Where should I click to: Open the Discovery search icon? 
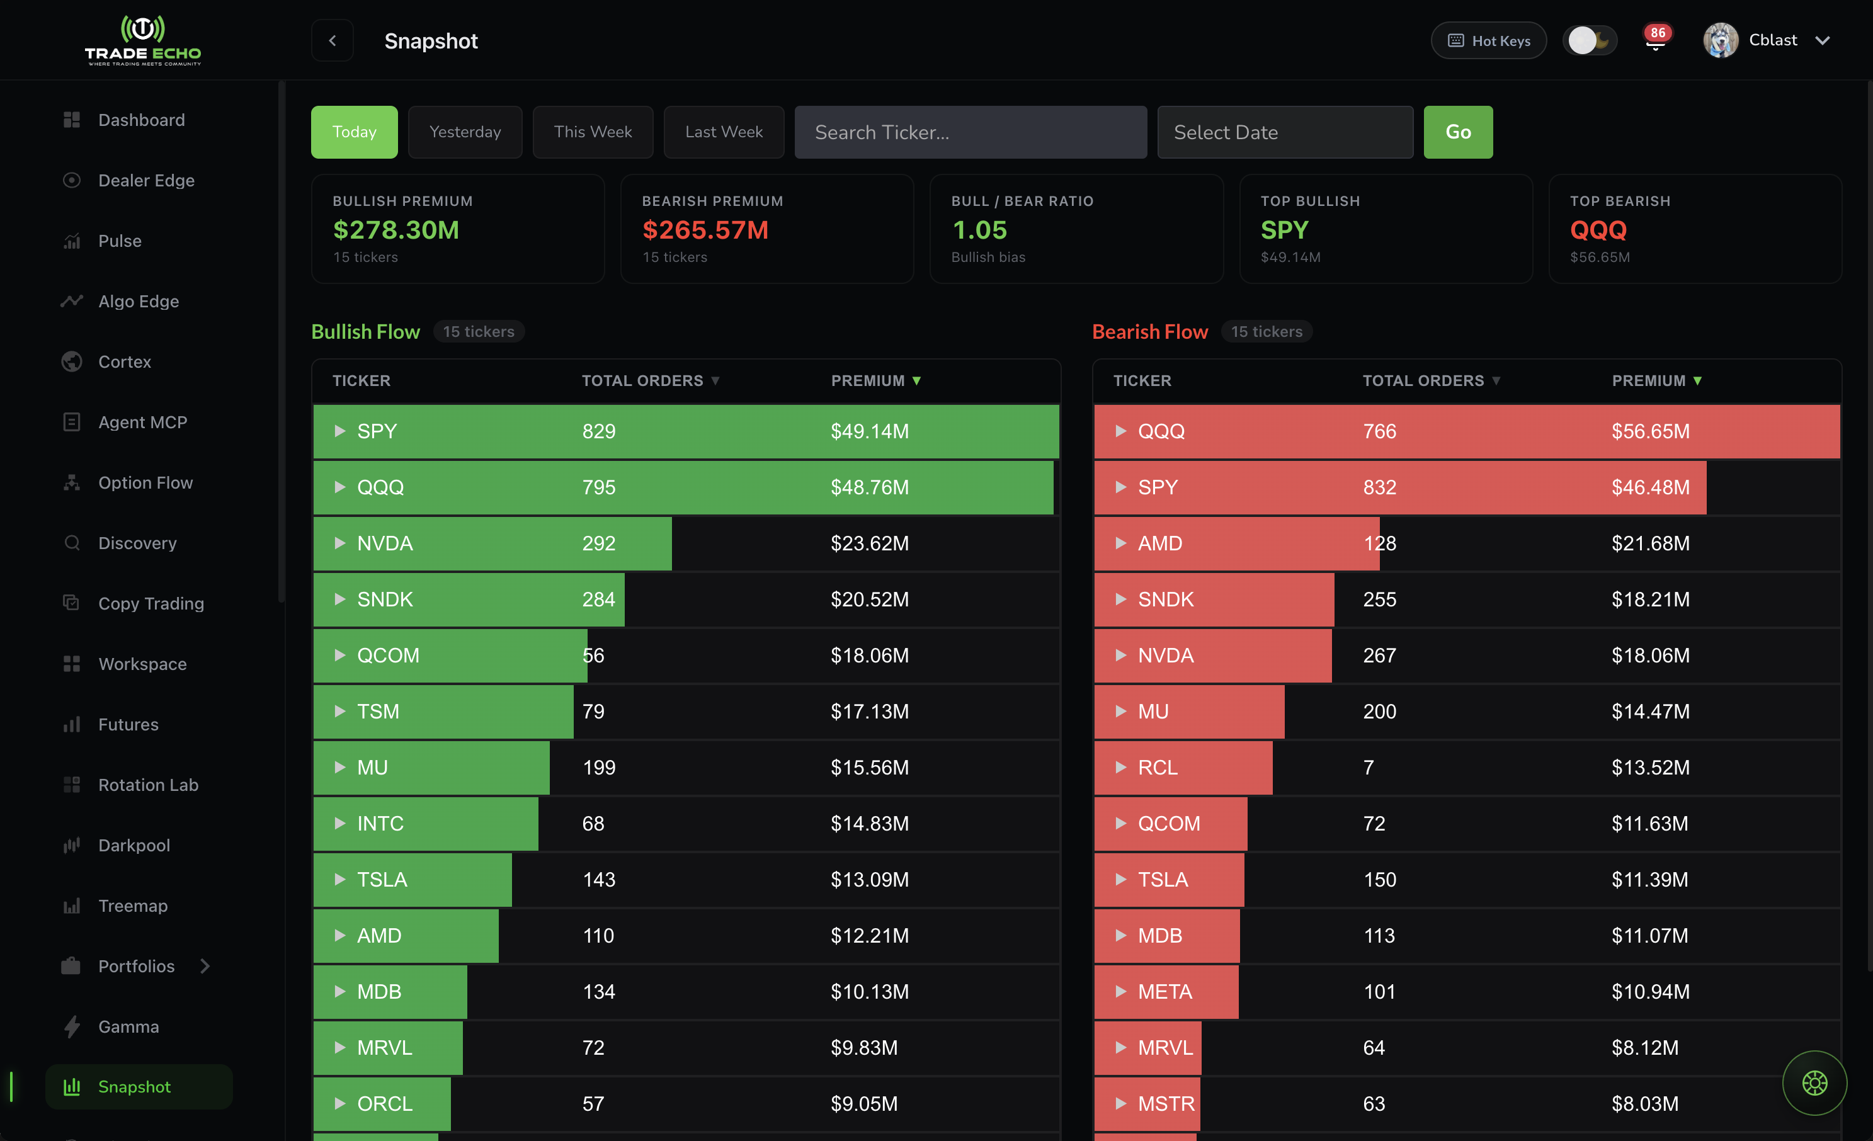click(x=71, y=543)
